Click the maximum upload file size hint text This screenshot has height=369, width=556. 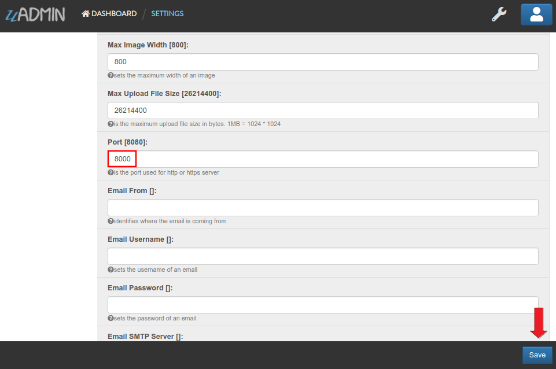197,124
